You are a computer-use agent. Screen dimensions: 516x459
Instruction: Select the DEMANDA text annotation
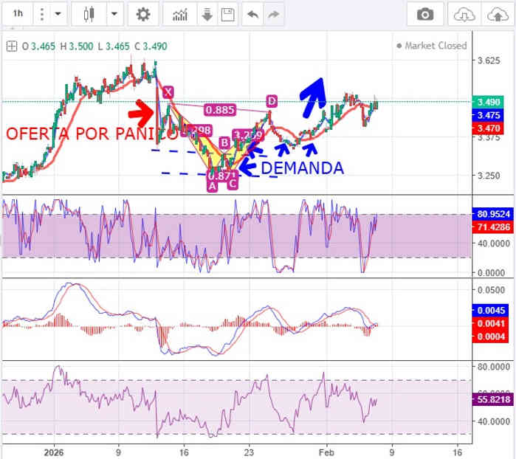click(x=303, y=168)
